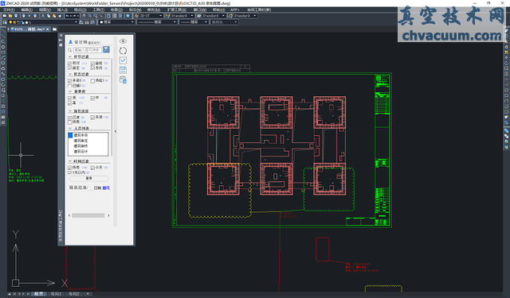This screenshot has height=298, width=510.
Task: Open a new tab beside the drawing tab
Action: point(55,29)
